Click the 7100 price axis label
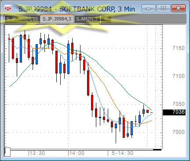Screen dimensions: 190x161 coord(179,76)
